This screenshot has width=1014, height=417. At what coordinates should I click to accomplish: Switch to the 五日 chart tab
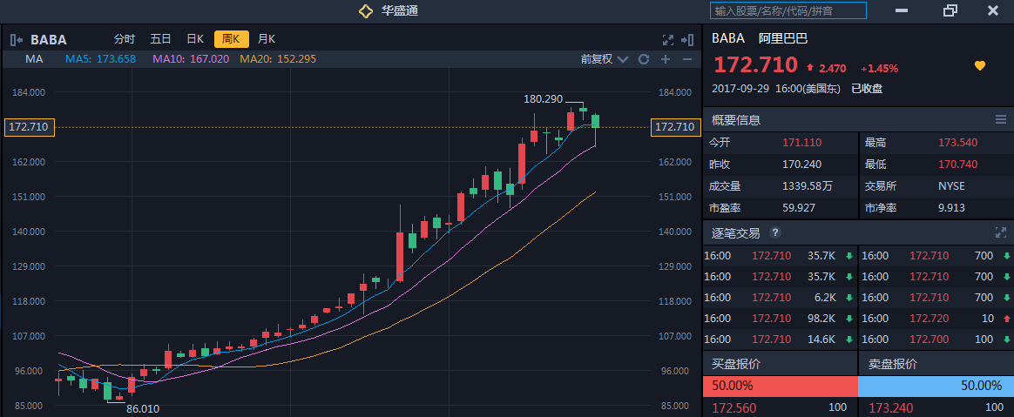coord(160,39)
